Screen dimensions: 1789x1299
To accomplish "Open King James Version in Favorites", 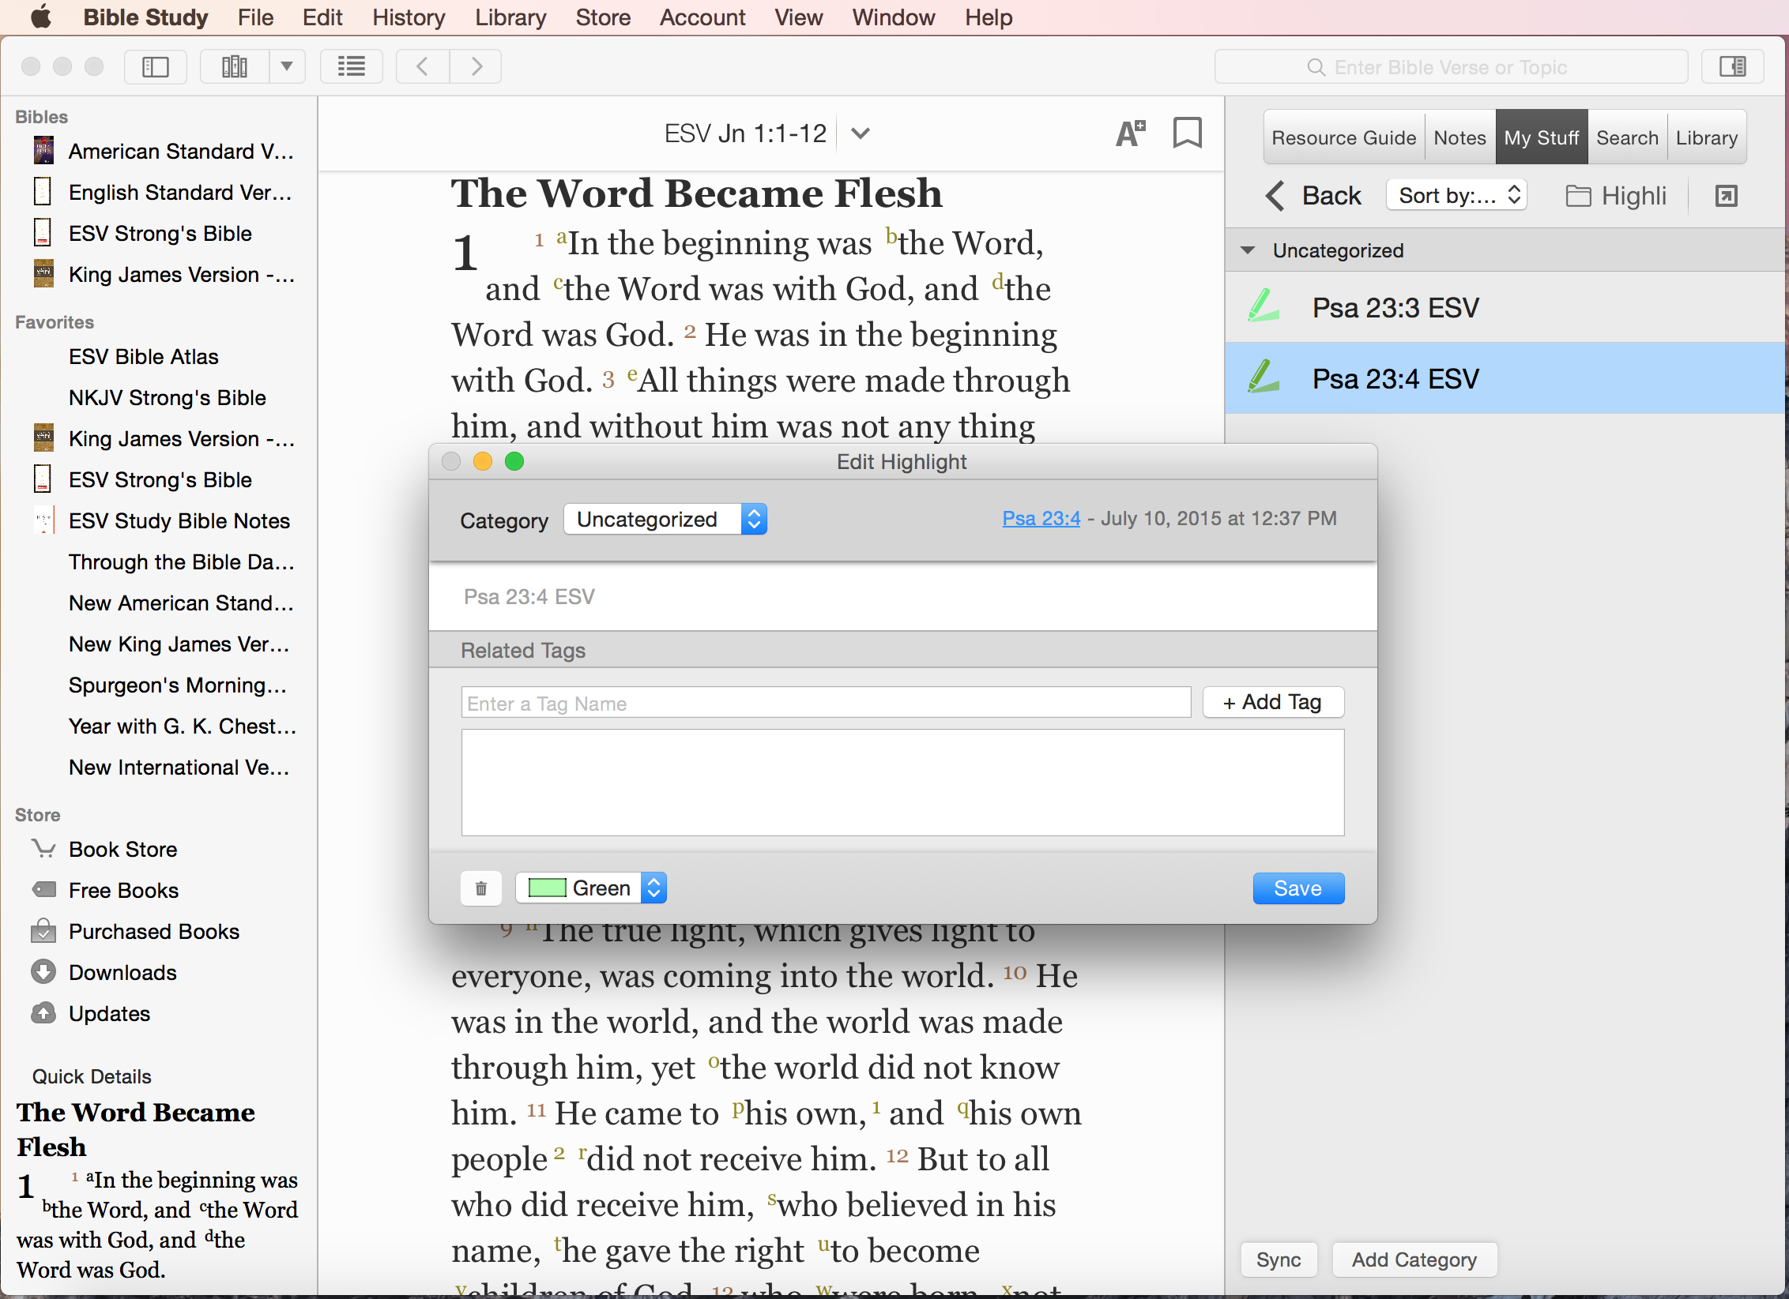I will 181,438.
